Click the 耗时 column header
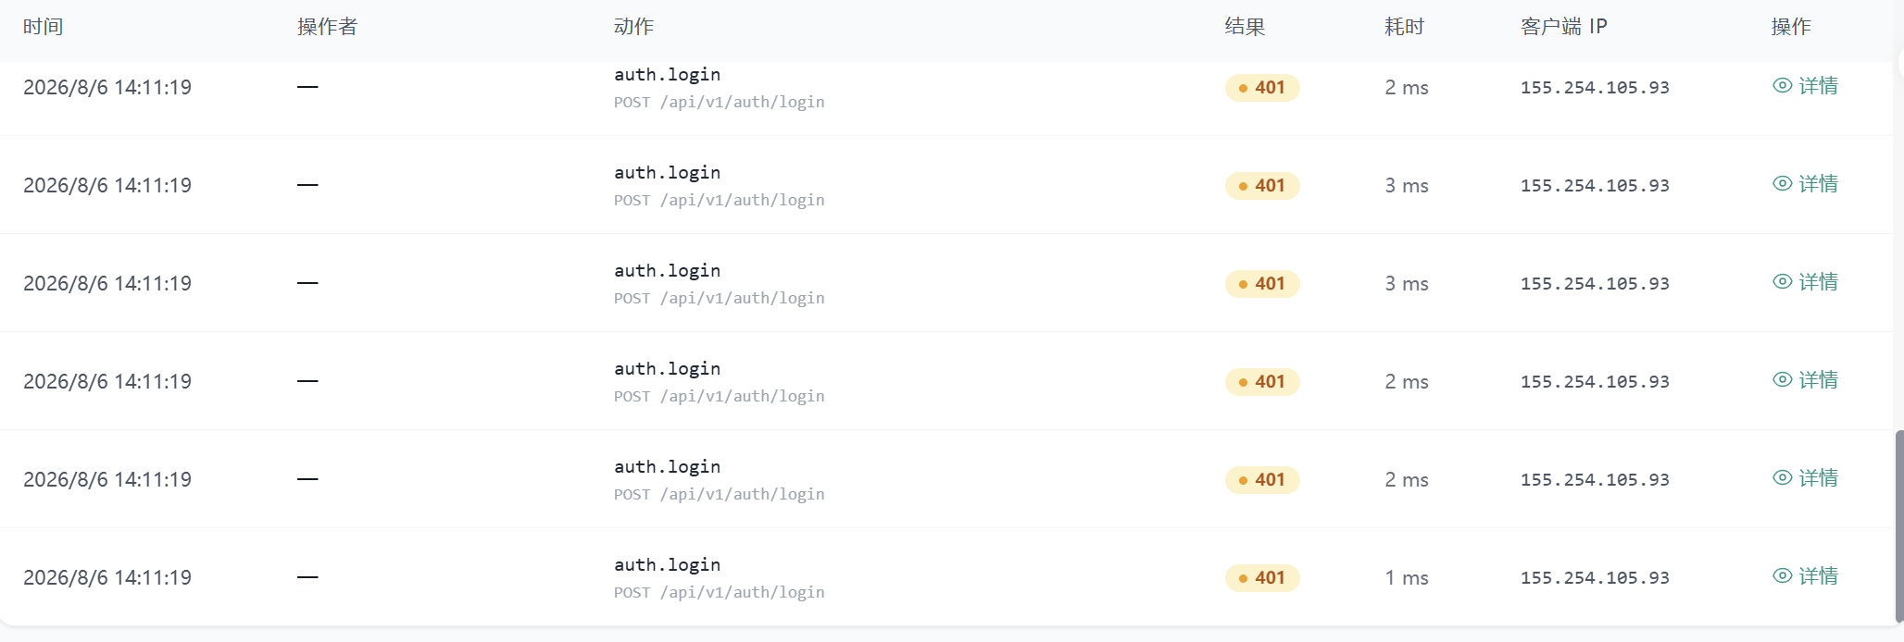The image size is (1904, 642). (x=1404, y=27)
